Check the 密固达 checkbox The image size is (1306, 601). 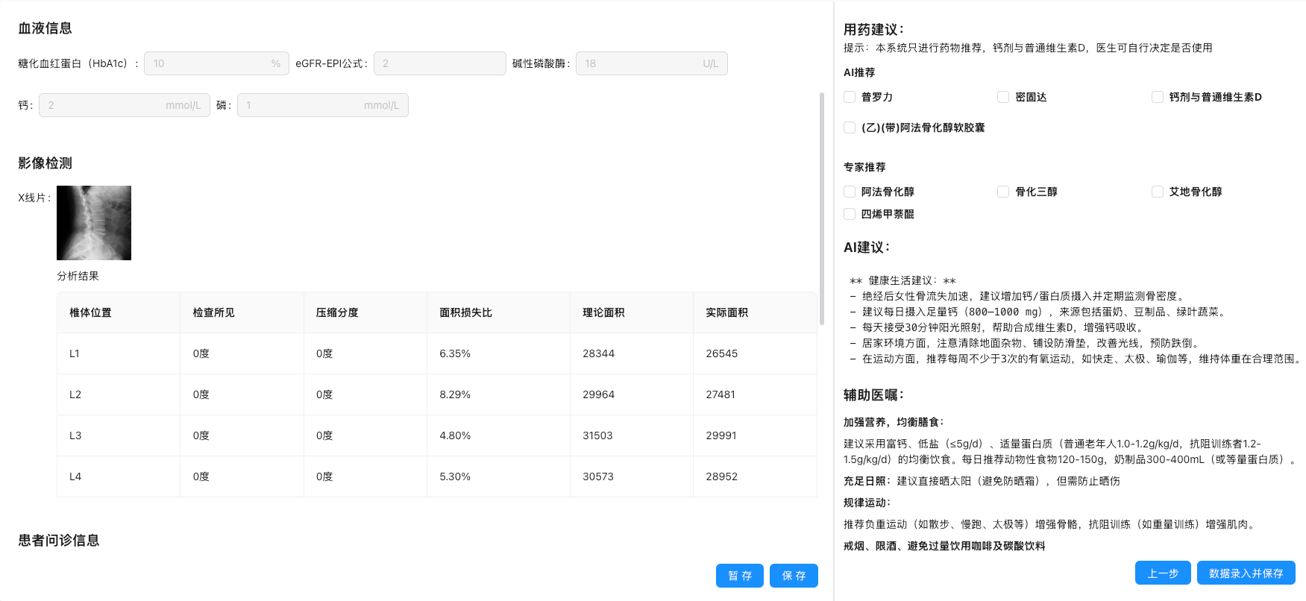pyautogui.click(x=1003, y=97)
